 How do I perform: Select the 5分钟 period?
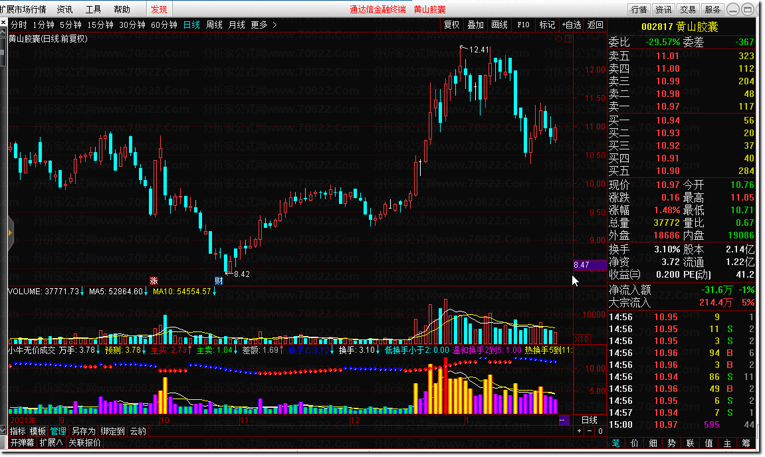tap(70, 25)
